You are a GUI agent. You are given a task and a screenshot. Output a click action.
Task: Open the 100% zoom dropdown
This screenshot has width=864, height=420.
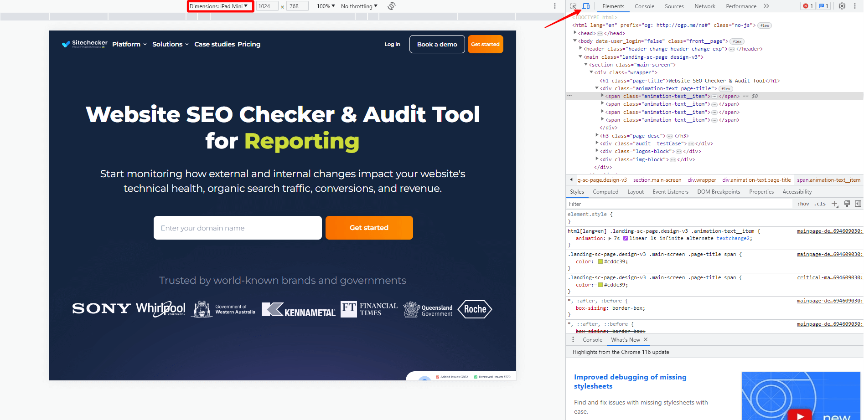tap(326, 6)
